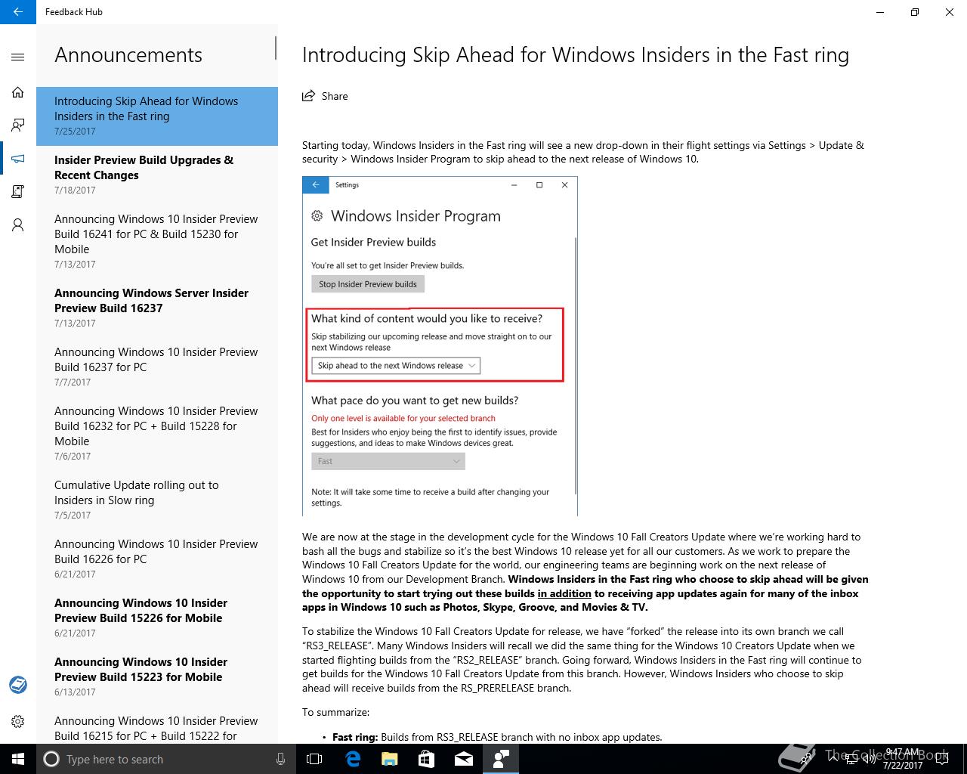
Task: Launch Microsoft Edge from the taskbar
Action: tap(352, 759)
